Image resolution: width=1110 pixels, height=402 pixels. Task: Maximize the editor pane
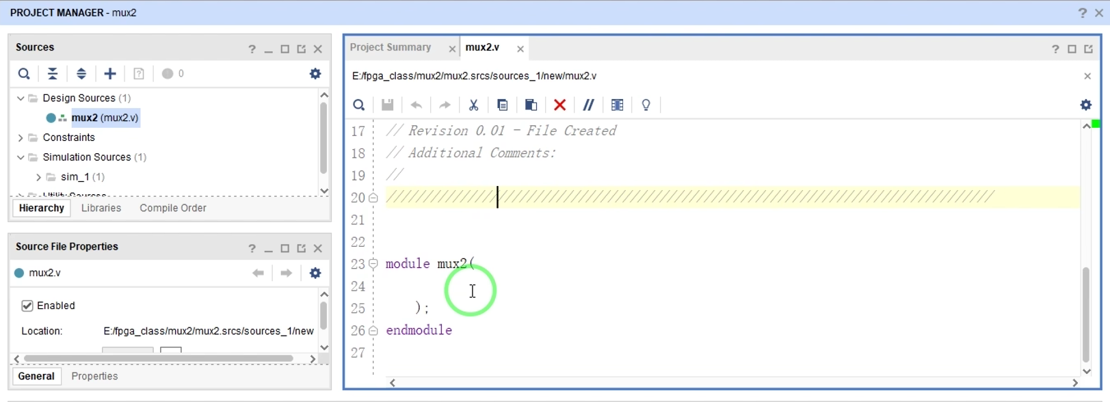click(x=1072, y=49)
